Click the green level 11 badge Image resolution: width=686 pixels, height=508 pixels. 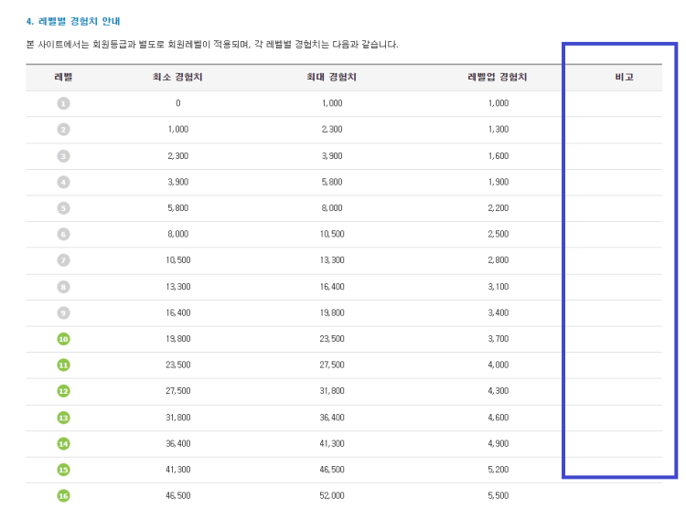63,365
